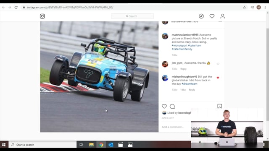Click the browser address bar URL
Screen dimensions: 269x151
tap(70, 8)
